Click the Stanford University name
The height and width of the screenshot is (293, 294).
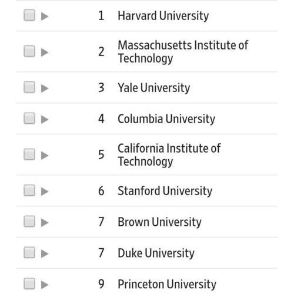pos(165,191)
